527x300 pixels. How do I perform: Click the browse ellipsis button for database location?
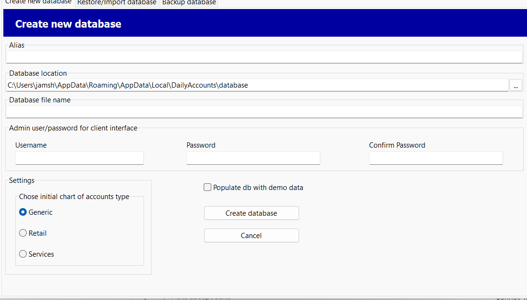pyautogui.click(x=516, y=86)
